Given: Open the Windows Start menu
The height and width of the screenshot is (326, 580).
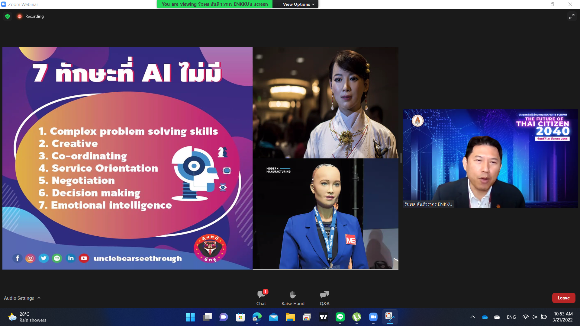Looking at the screenshot, I should click(190, 317).
